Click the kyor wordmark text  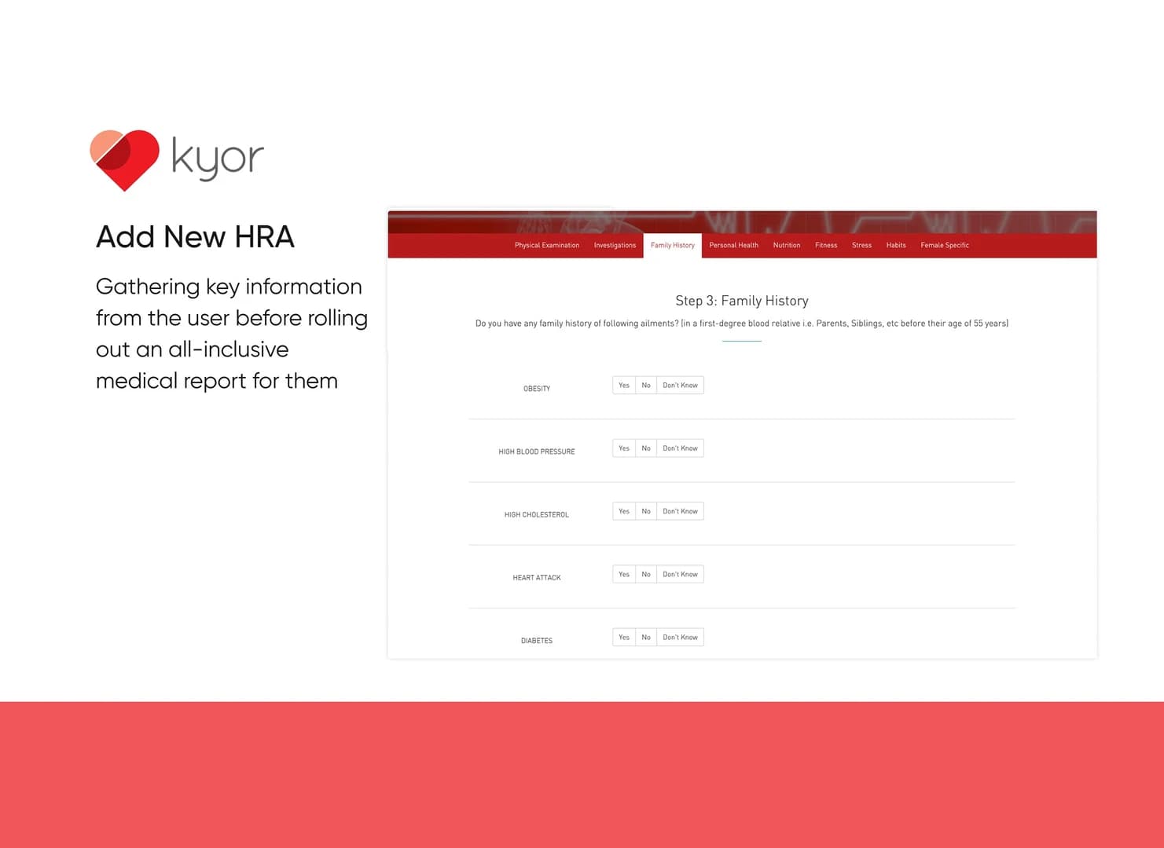[218, 158]
